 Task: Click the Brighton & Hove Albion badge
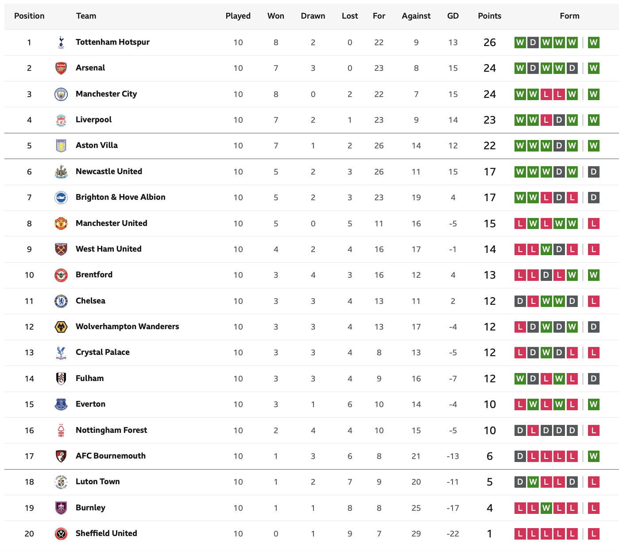[61, 198]
